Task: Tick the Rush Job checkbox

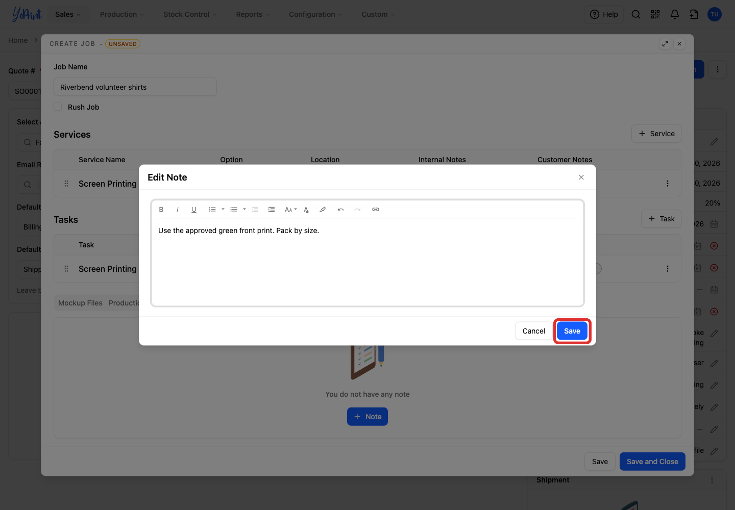Action: coord(58,107)
